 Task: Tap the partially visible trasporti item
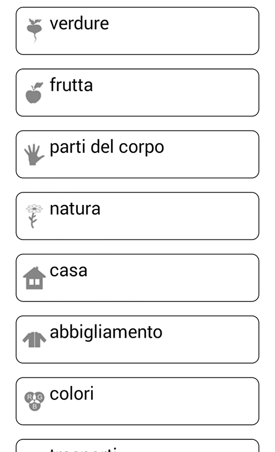[x=137, y=446]
